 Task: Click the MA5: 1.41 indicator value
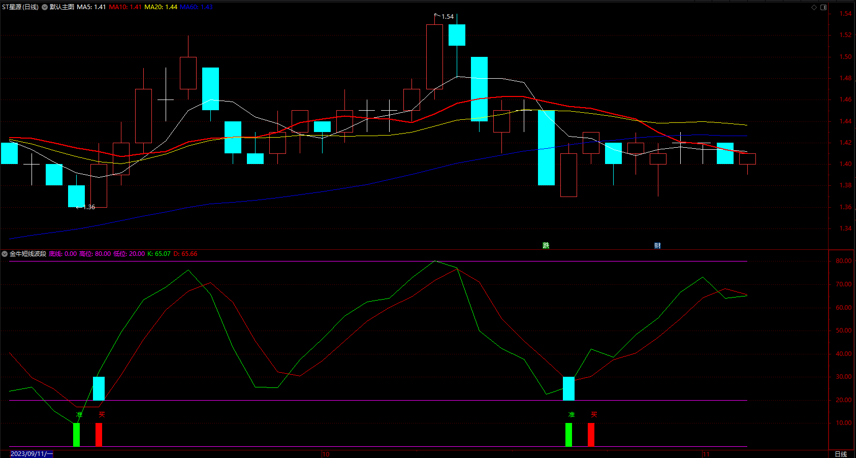tap(91, 7)
